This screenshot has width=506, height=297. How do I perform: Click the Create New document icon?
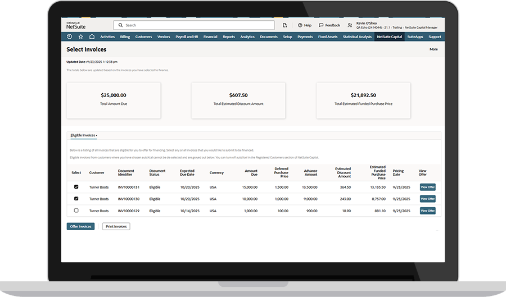pyautogui.click(x=285, y=25)
